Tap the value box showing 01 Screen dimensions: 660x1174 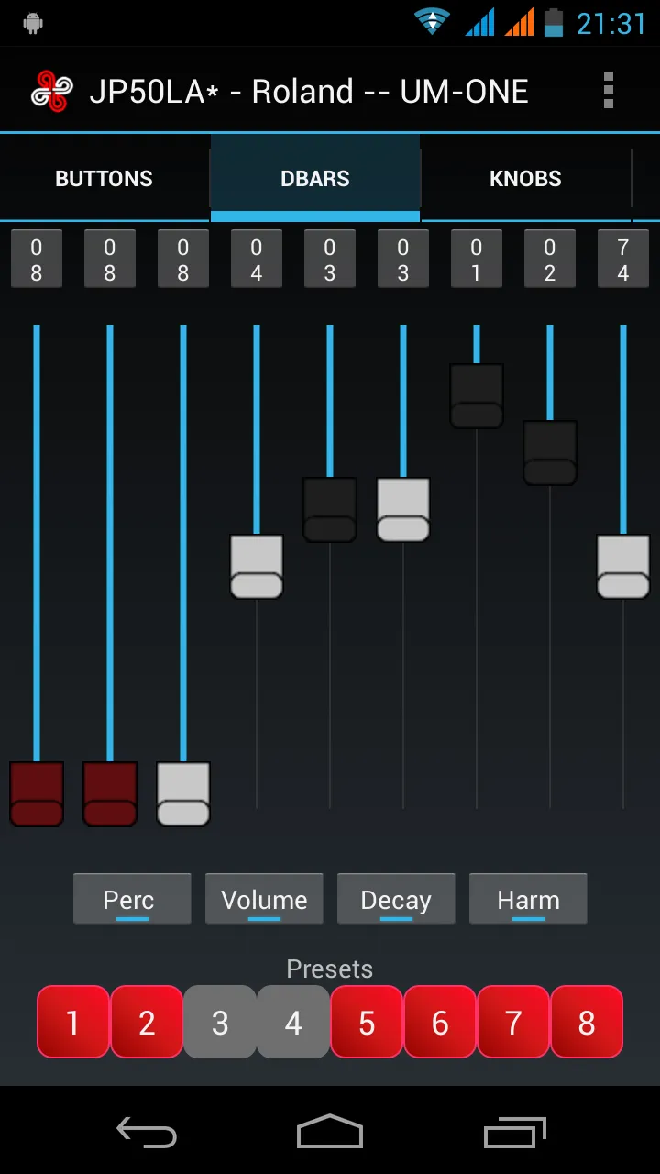point(477,260)
